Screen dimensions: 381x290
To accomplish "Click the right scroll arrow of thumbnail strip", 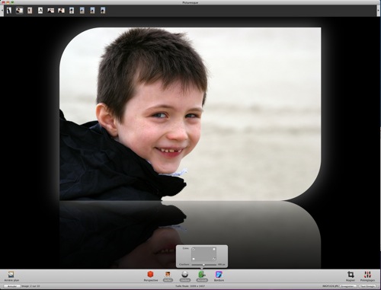I will tap(379, 10).
